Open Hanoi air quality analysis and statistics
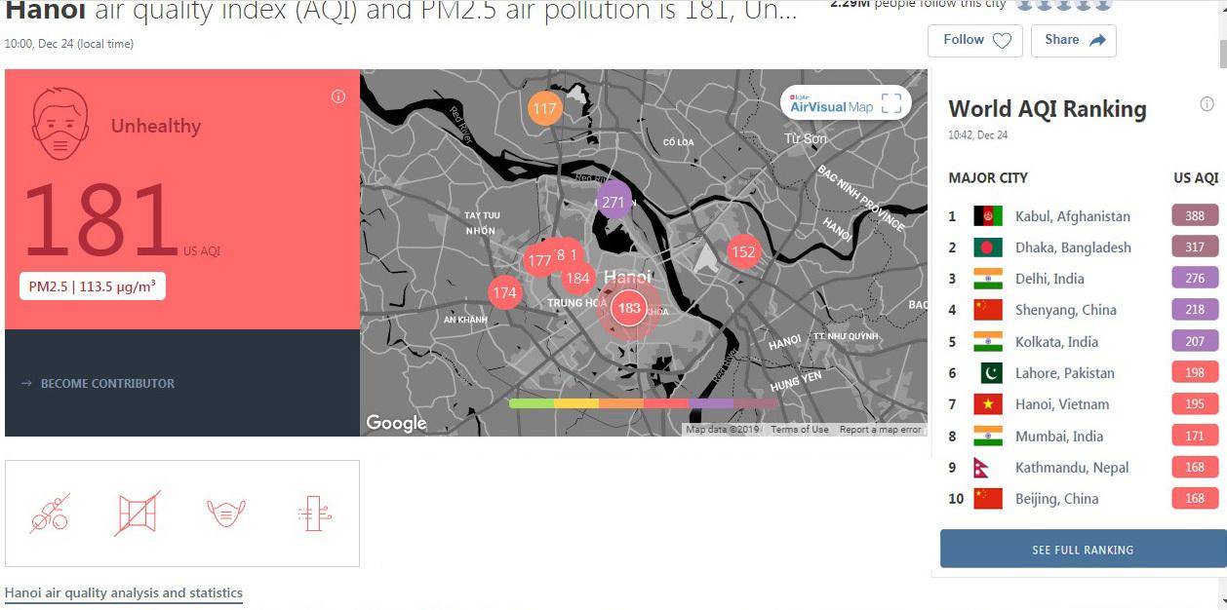This screenshot has width=1227, height=610. pyautogui.click(x=124, y=592)
